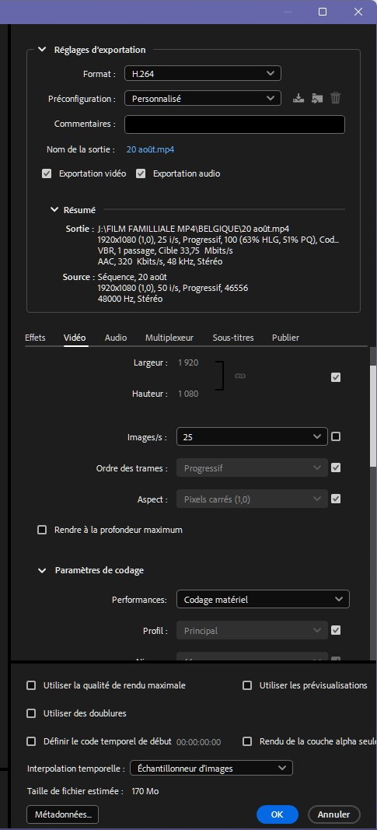Screen dimensions: 377x830
Task: Click the Commentaires text field
Action: tap(234, 124)
